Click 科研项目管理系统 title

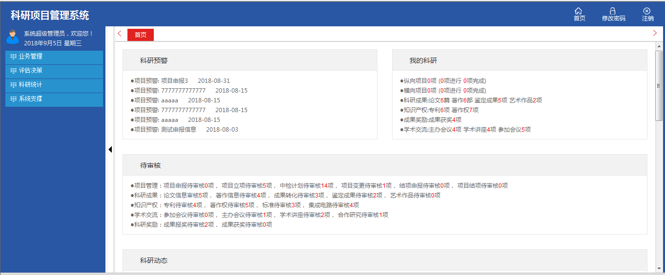click(x=50, y=16)
